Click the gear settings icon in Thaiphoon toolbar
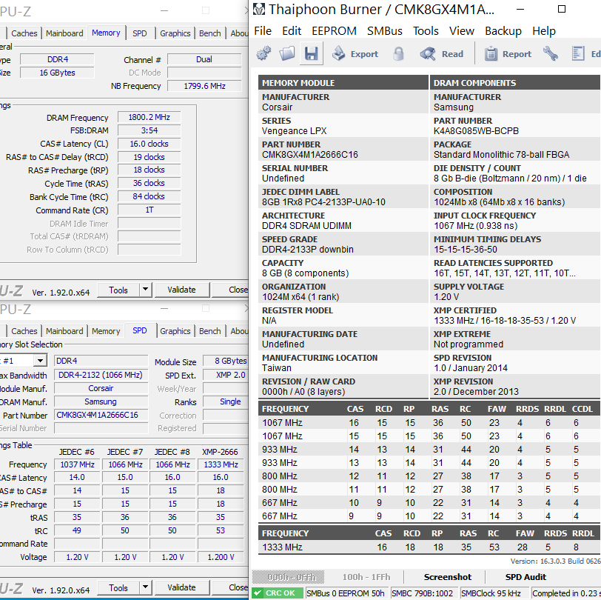The image size is (601, 600). [263, 54]
